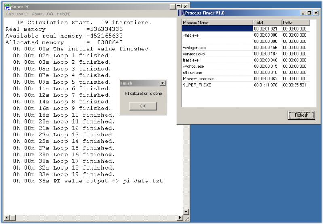Sort by Total column header

pyautogui.click(x=267, y=23)
